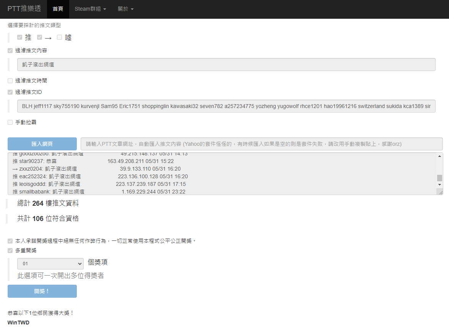Click the textarea scrollbar thumb
Image resolution: width=449 pixels, height=329 pixels.
coord(439,178)
